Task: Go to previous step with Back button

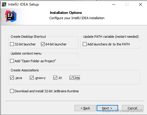Action: click(x=85, y=108)
